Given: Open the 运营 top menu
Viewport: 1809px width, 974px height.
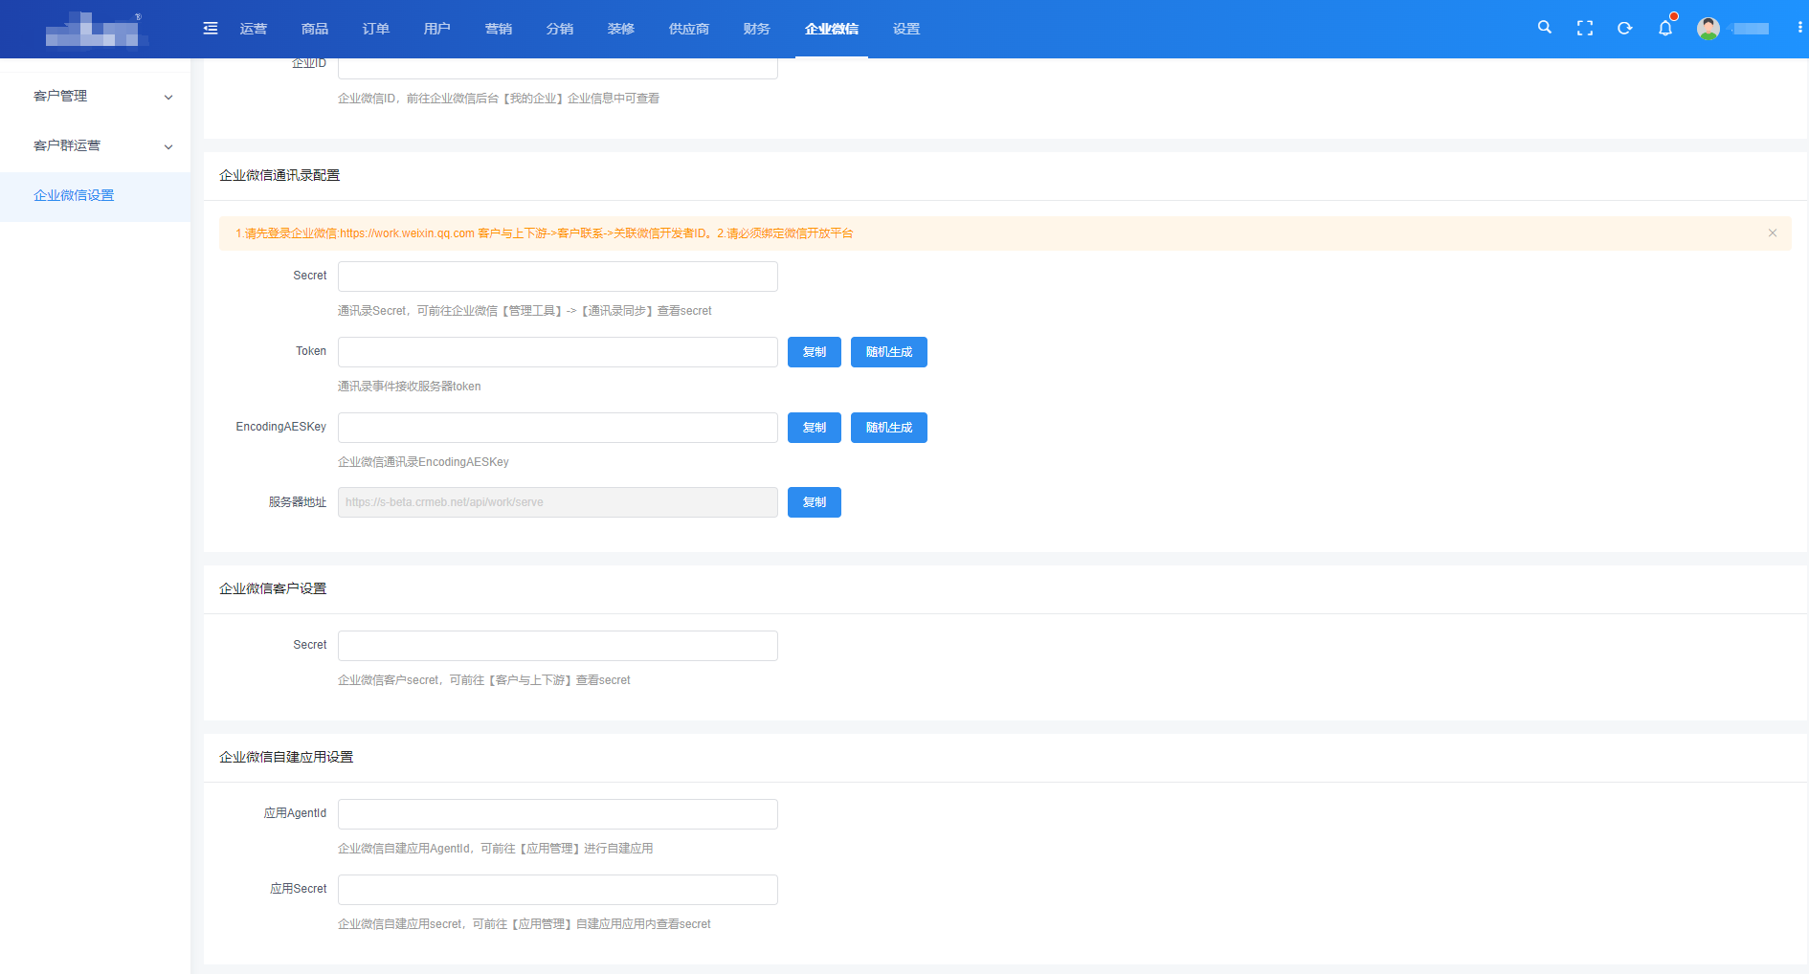Looking at the screenshot, I should [x=254, y=29].
